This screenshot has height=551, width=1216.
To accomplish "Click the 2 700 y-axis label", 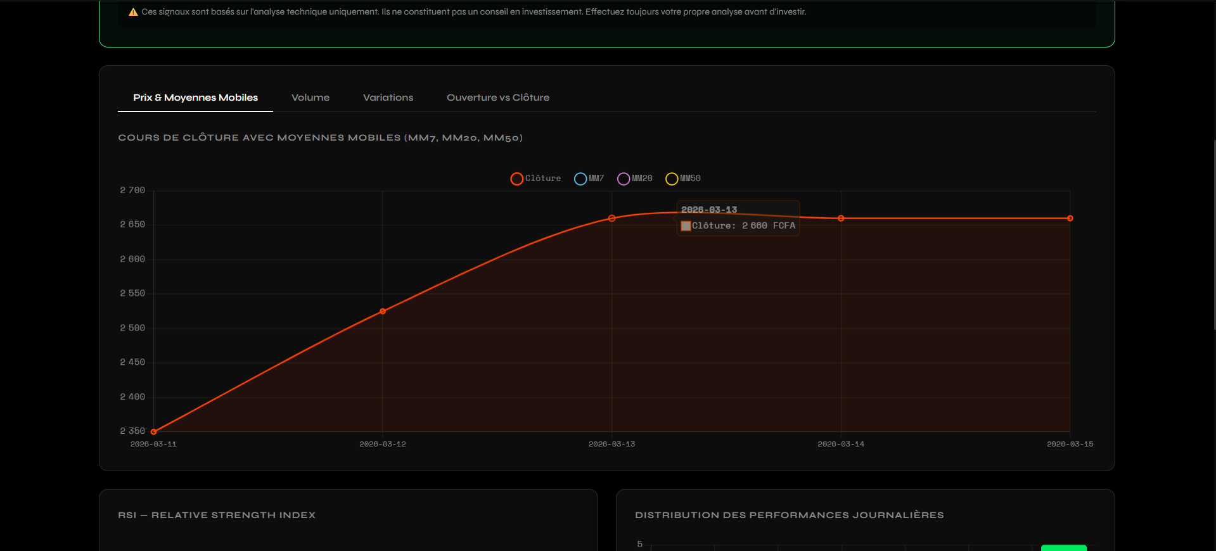I will [132, 190].
